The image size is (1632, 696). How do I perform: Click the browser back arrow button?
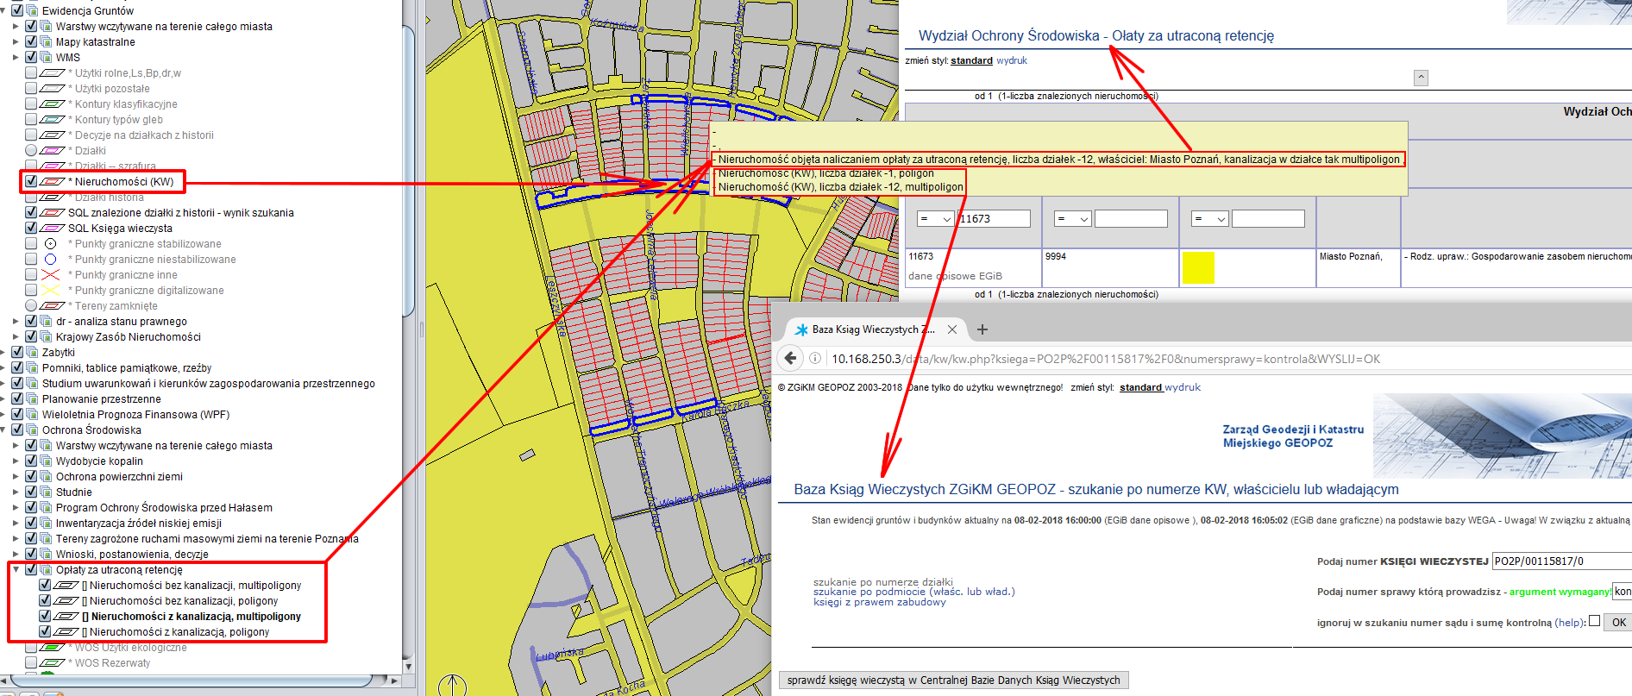click(790, 359)
